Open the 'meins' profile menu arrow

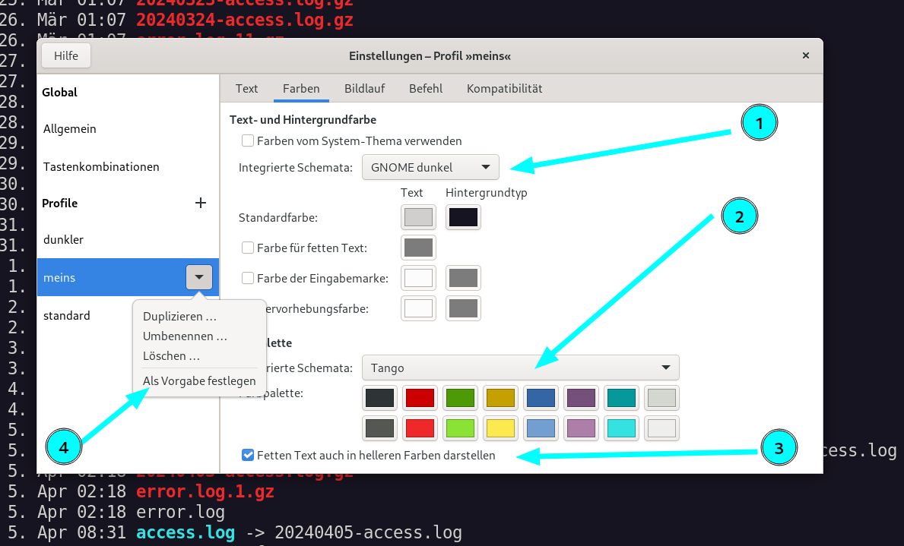coord(199,277)
